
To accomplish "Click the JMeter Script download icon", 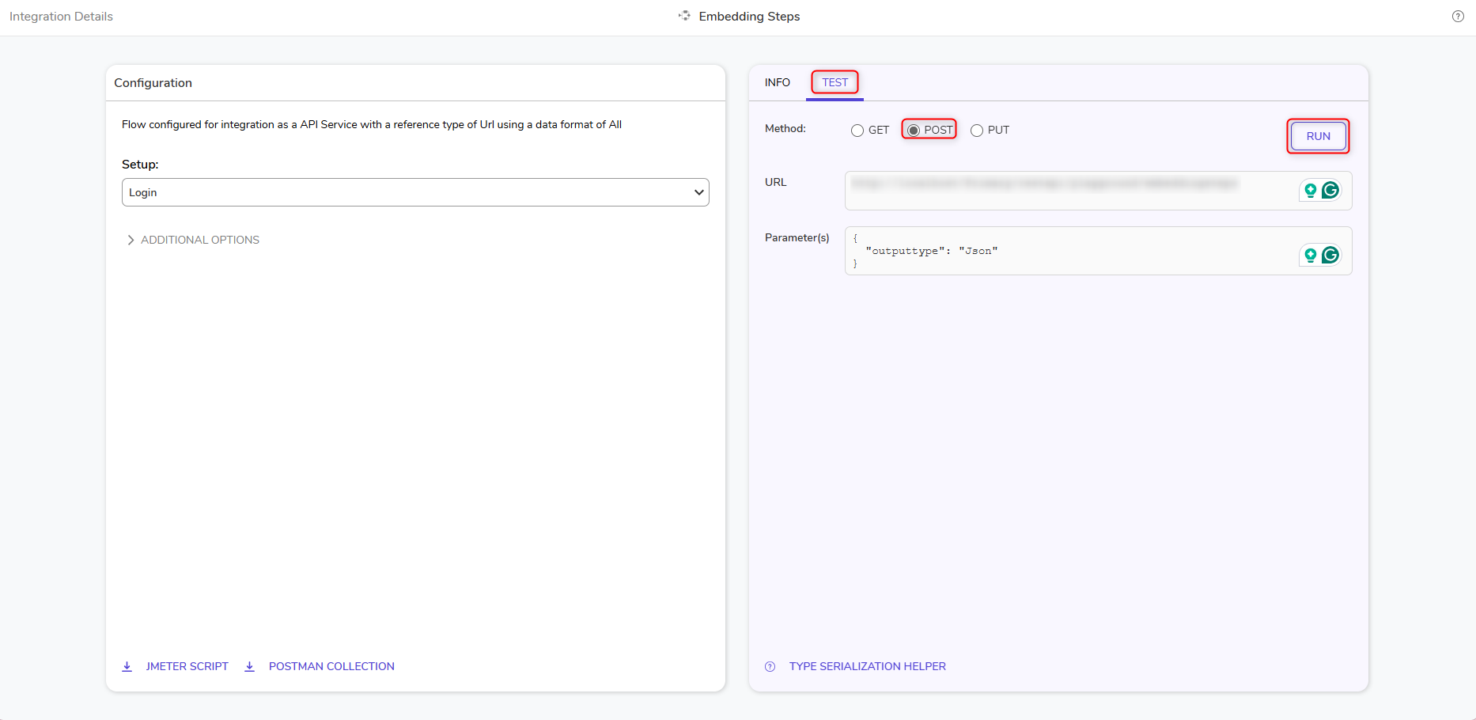I will (127, 666).
